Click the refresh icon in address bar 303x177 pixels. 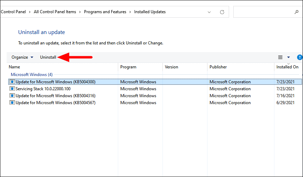click(222, 12)
